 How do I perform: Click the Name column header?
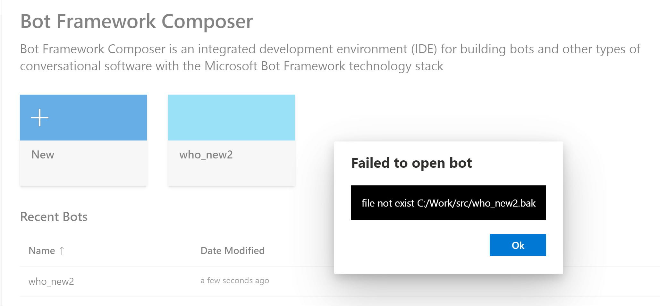42,251
